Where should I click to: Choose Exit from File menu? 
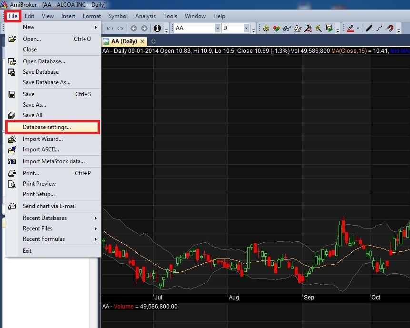pyautogui.click(x=53, y=251)
